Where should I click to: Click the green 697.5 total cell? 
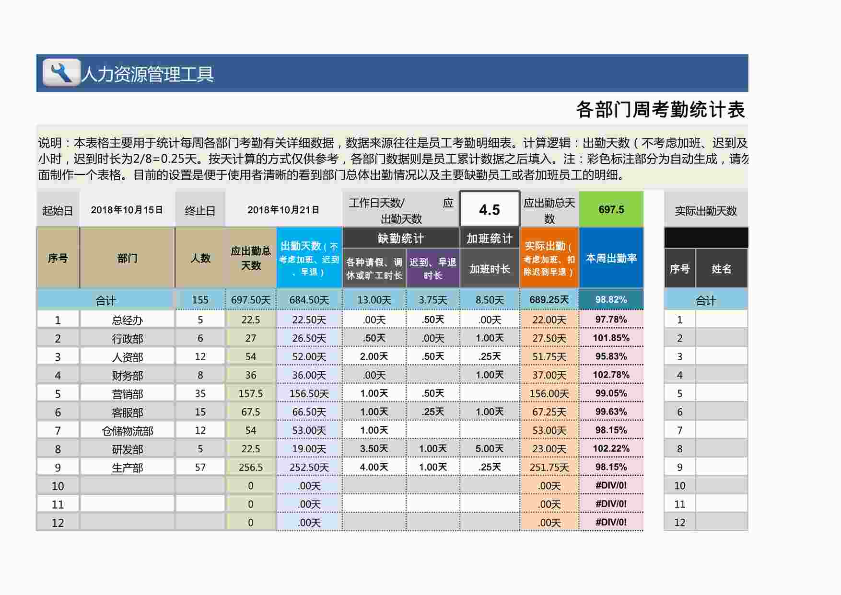pyautogui.click(x=611, y=209)
